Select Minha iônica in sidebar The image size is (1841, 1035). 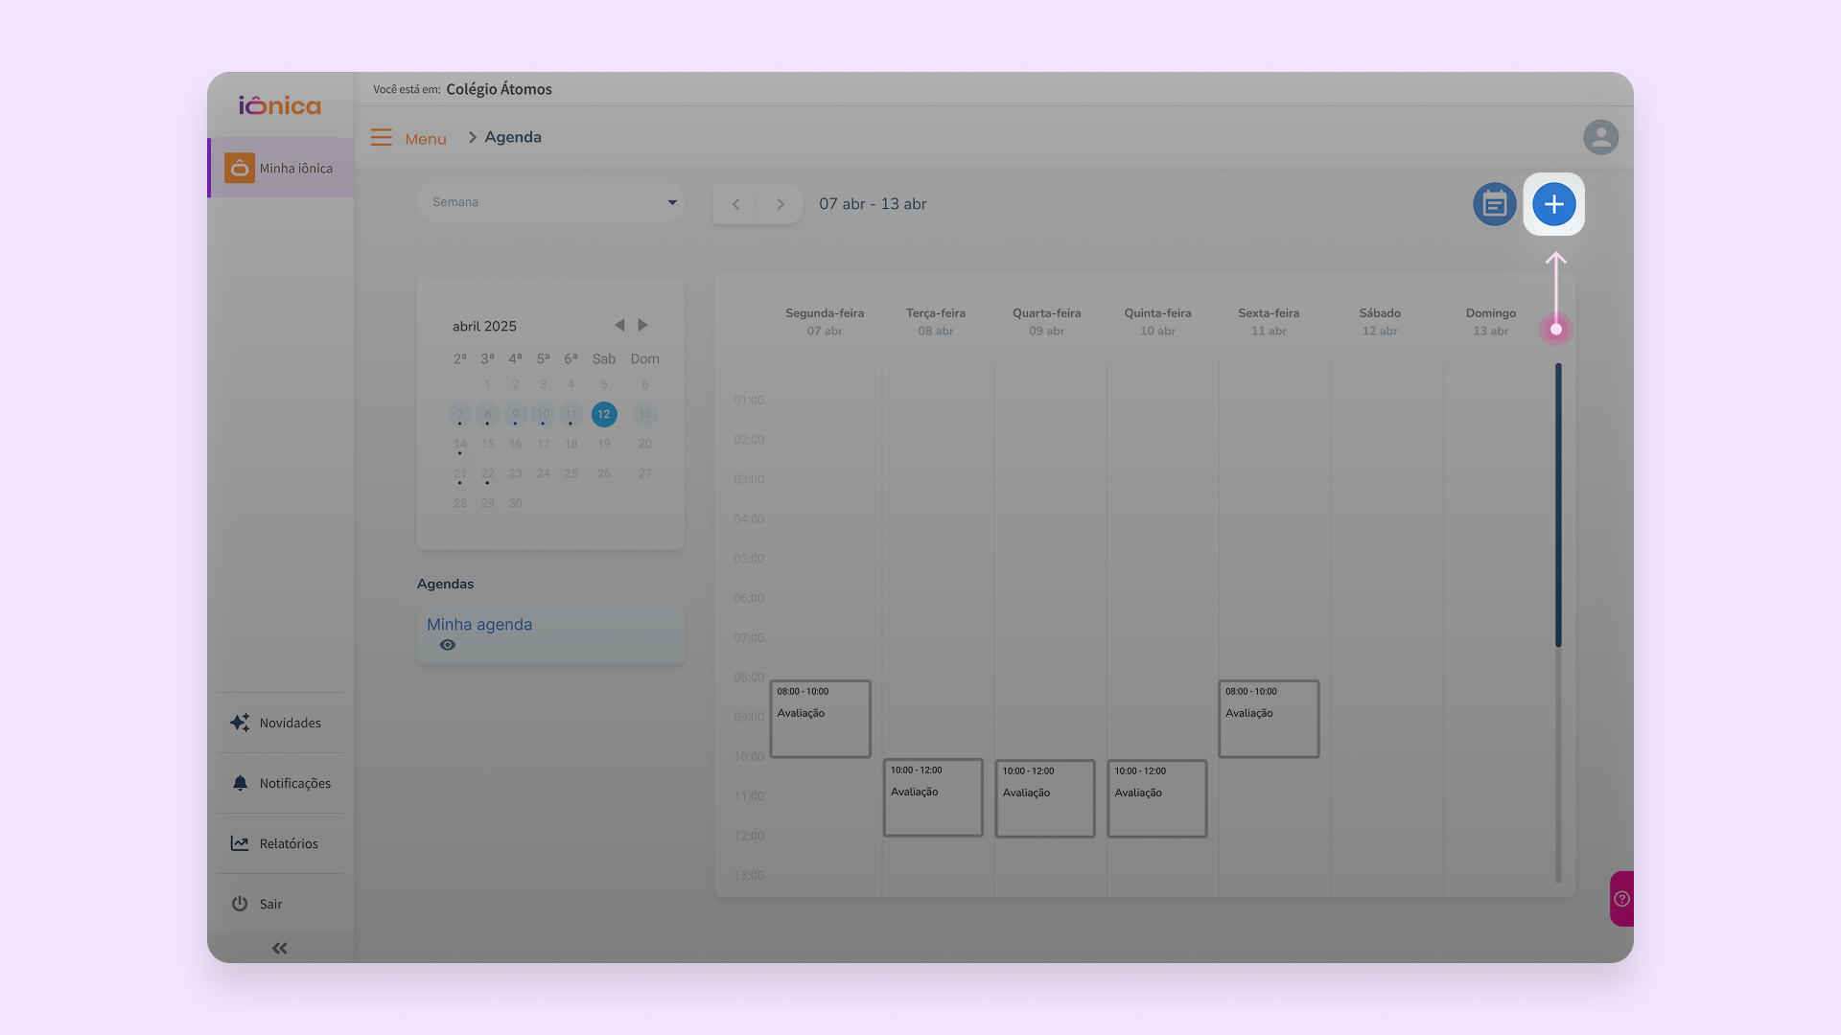[282, 168]
